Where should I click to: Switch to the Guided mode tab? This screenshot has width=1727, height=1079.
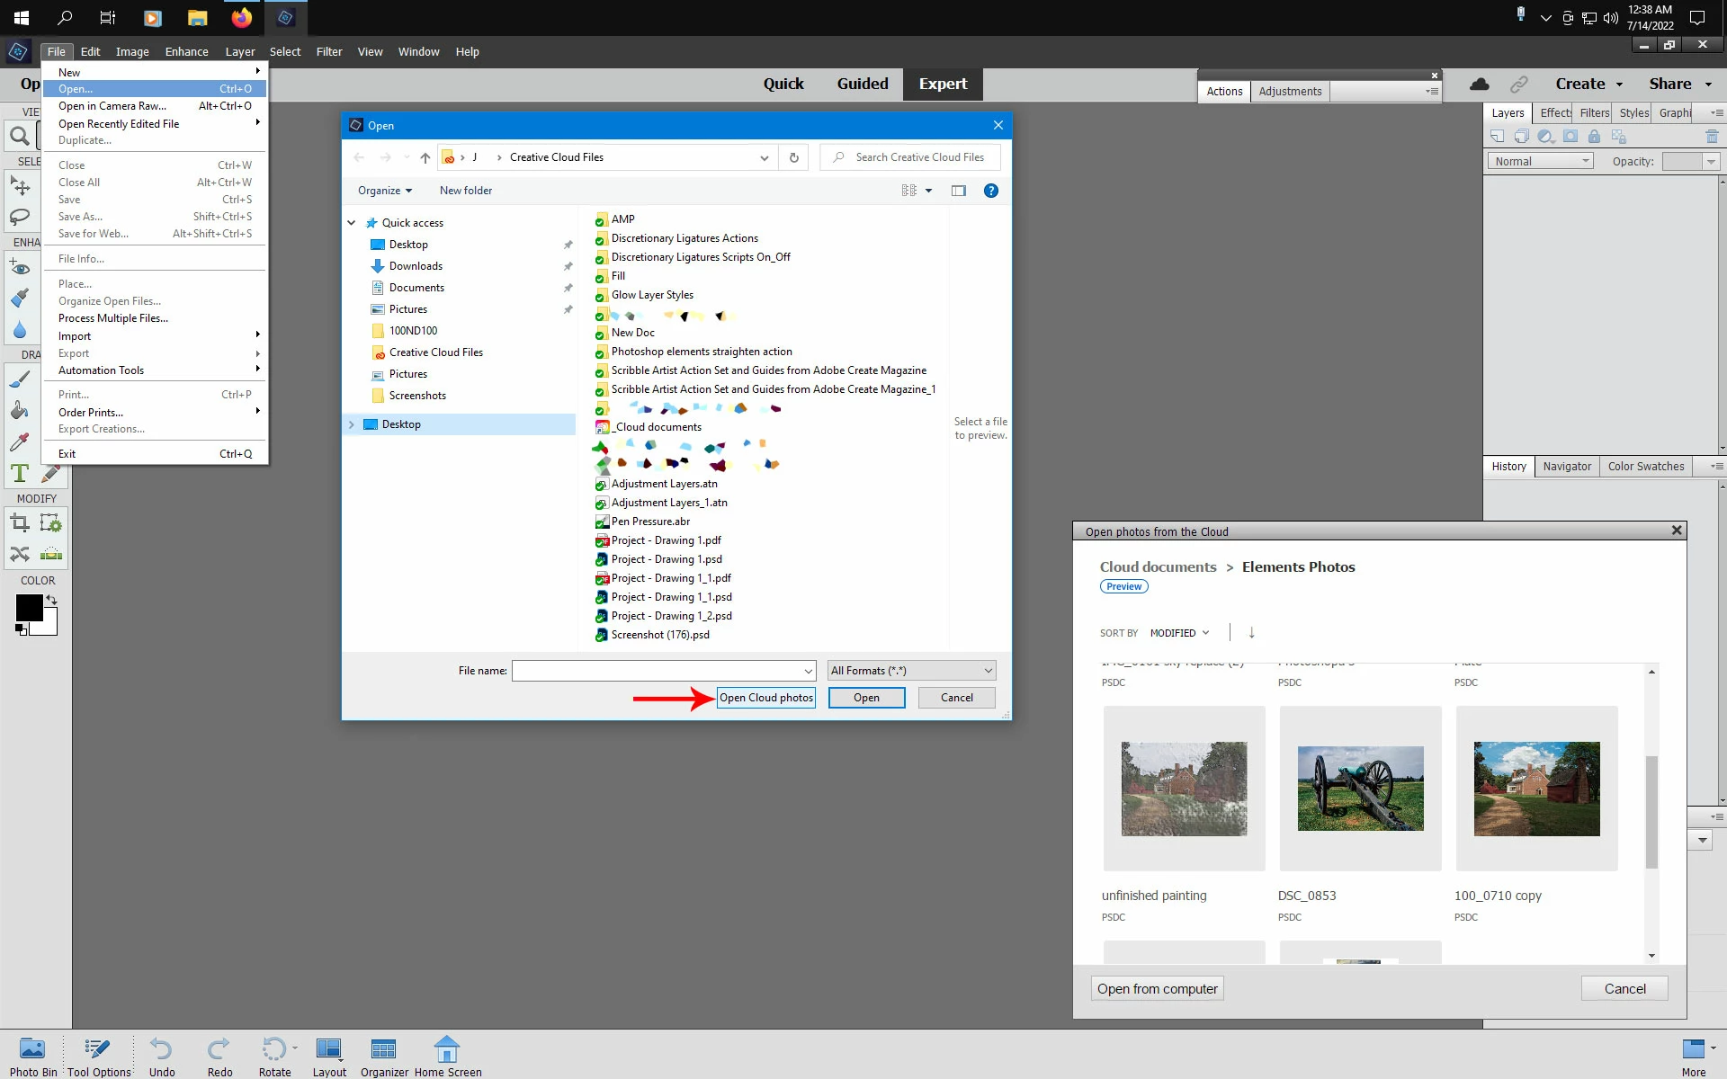coord(862,84)
